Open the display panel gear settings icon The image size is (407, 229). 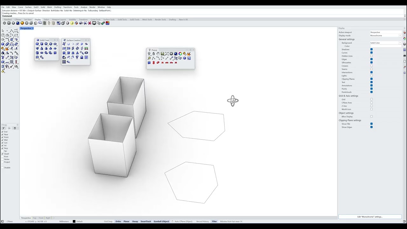coord(404,28)
